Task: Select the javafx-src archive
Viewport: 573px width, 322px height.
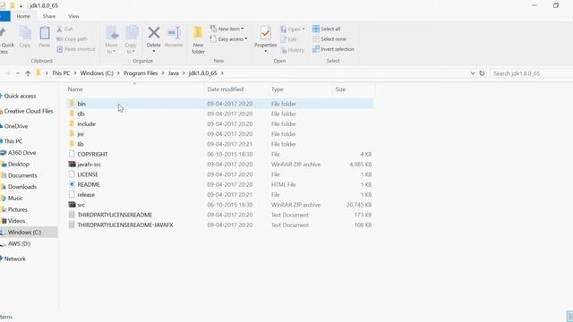Action: point(219,165)
